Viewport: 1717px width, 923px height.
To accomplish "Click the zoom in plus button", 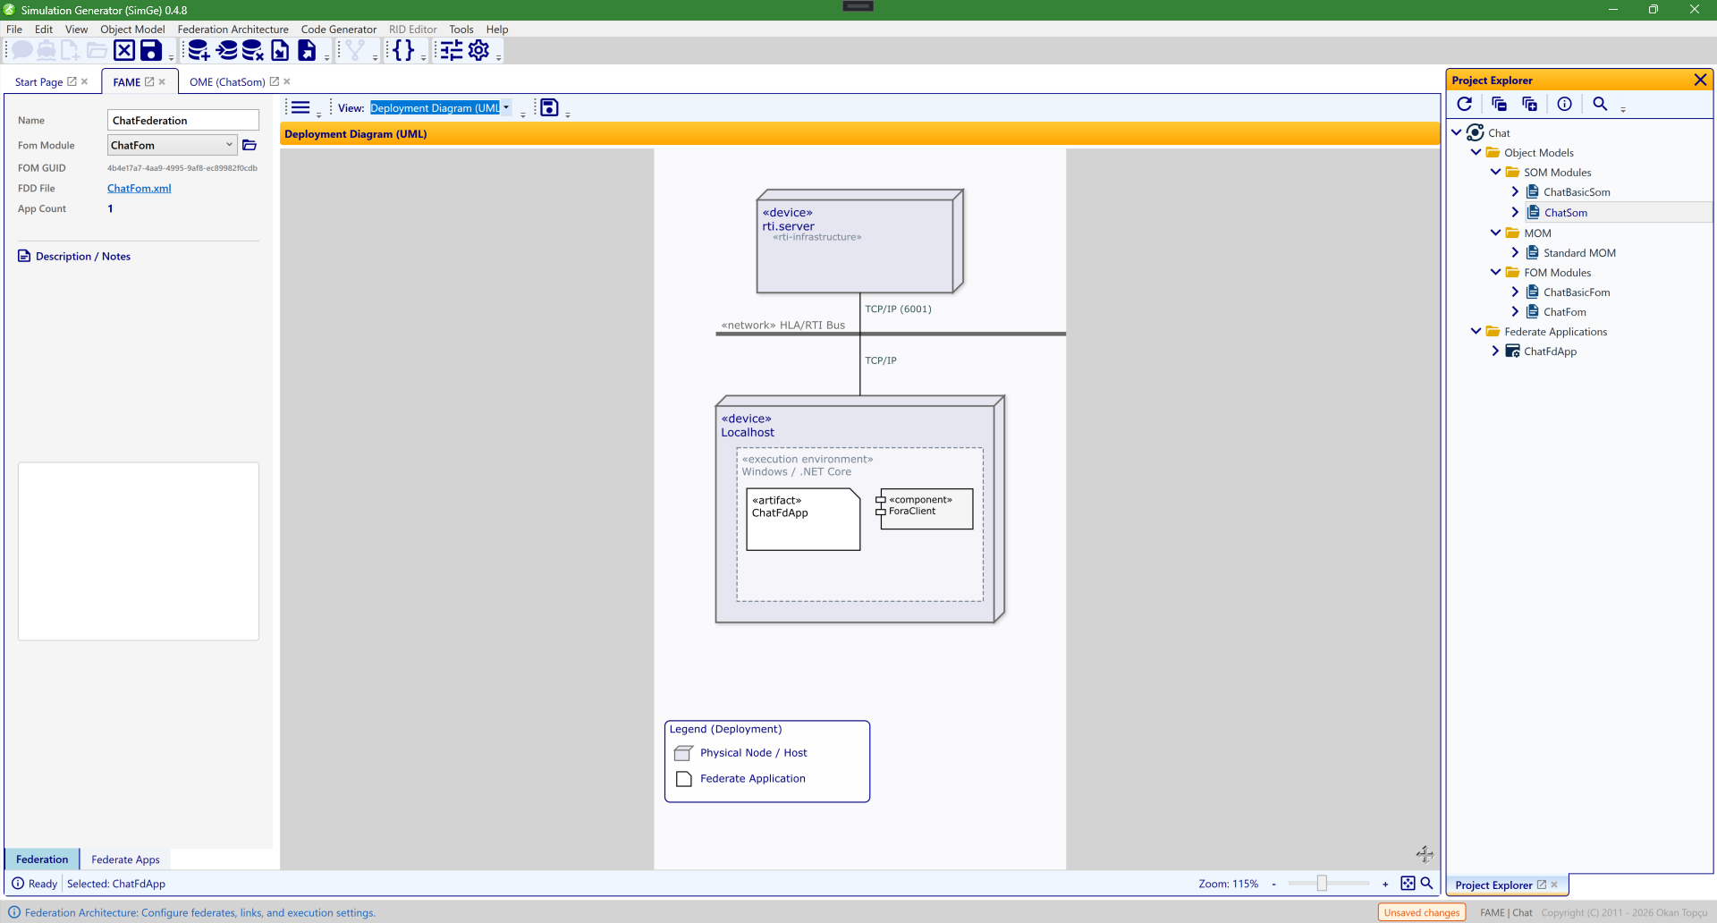I will [1385, 884].
